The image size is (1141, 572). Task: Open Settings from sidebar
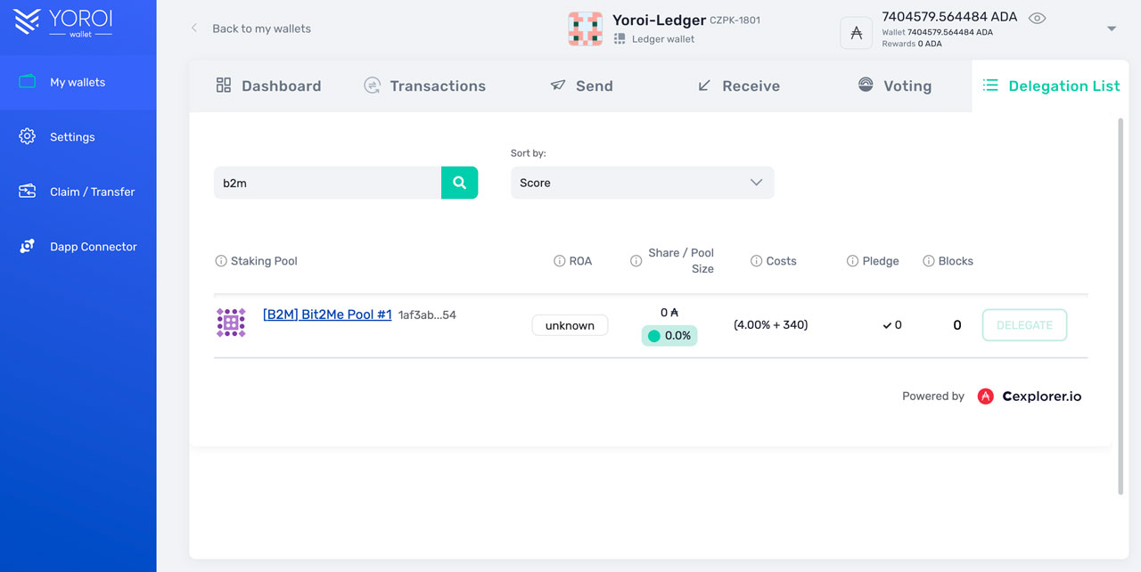tap(78, 137)
